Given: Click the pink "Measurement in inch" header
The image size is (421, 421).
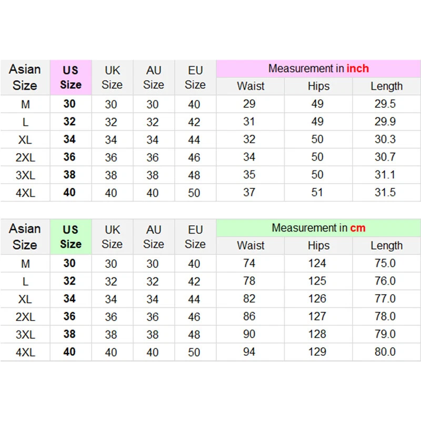Looking at the screenshot, I should pyautogui.click(x=318, y=68).
